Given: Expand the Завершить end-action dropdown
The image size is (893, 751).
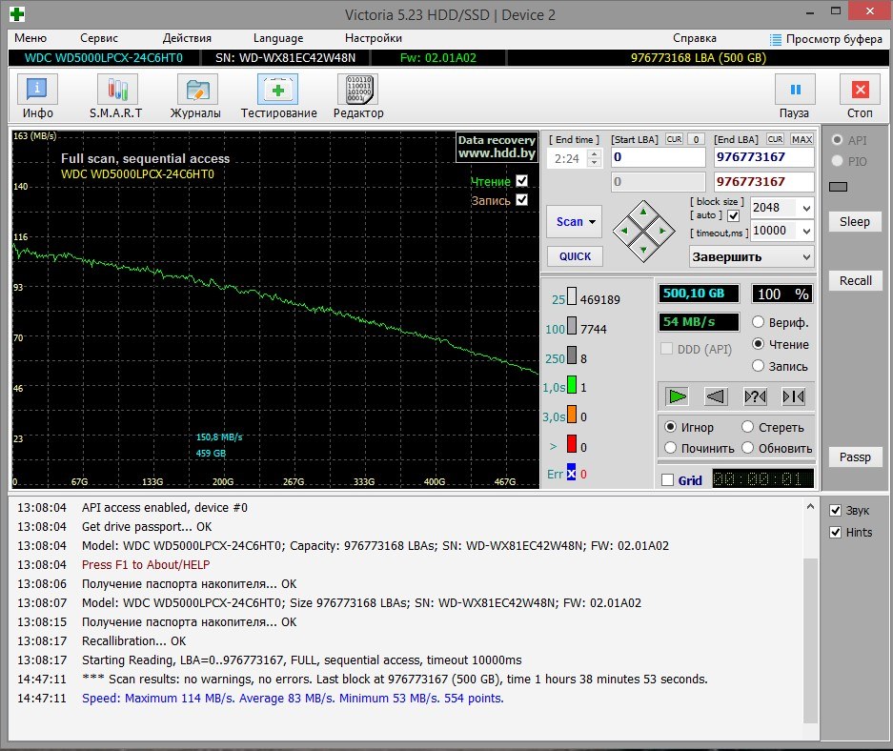Looking at the screenshot, I should [806, 257].
